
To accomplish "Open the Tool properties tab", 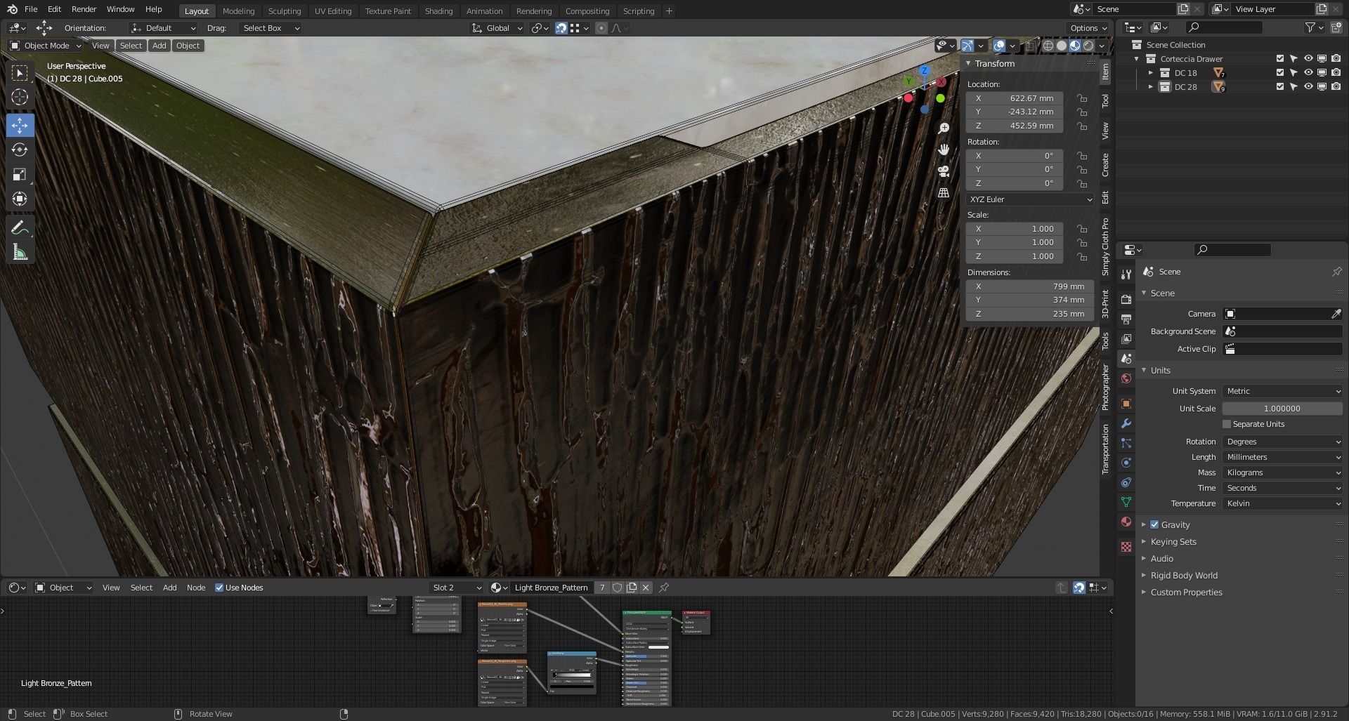I will tap(1126, 274).
